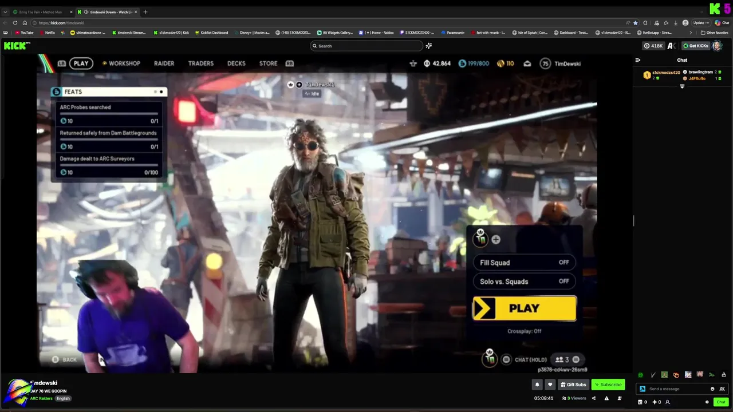Screen dimensions: 733x412
Task: Click the green smiley emote in quick bar
Action: [640, 375]
